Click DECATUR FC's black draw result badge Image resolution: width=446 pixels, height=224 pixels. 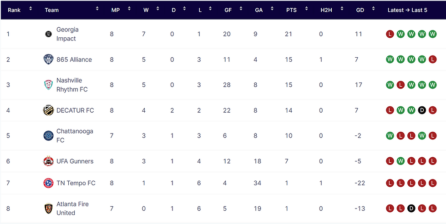422,110
